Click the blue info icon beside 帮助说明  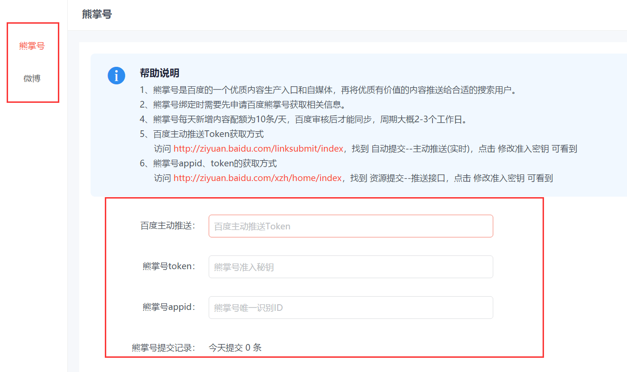116,76
